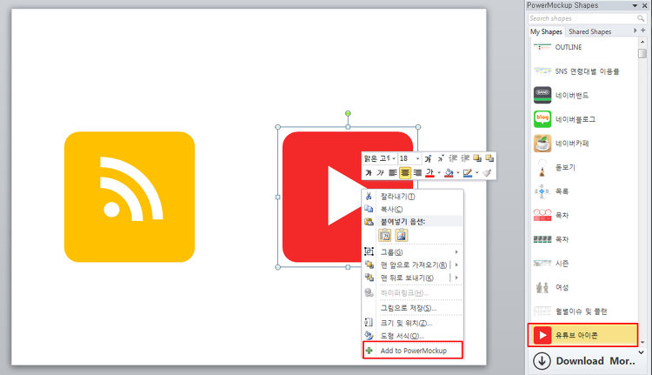Viewport: 652px width, 375px height.
Task: Select the 네이버카페 coffee cup shape
Action: tap(542, 144)
